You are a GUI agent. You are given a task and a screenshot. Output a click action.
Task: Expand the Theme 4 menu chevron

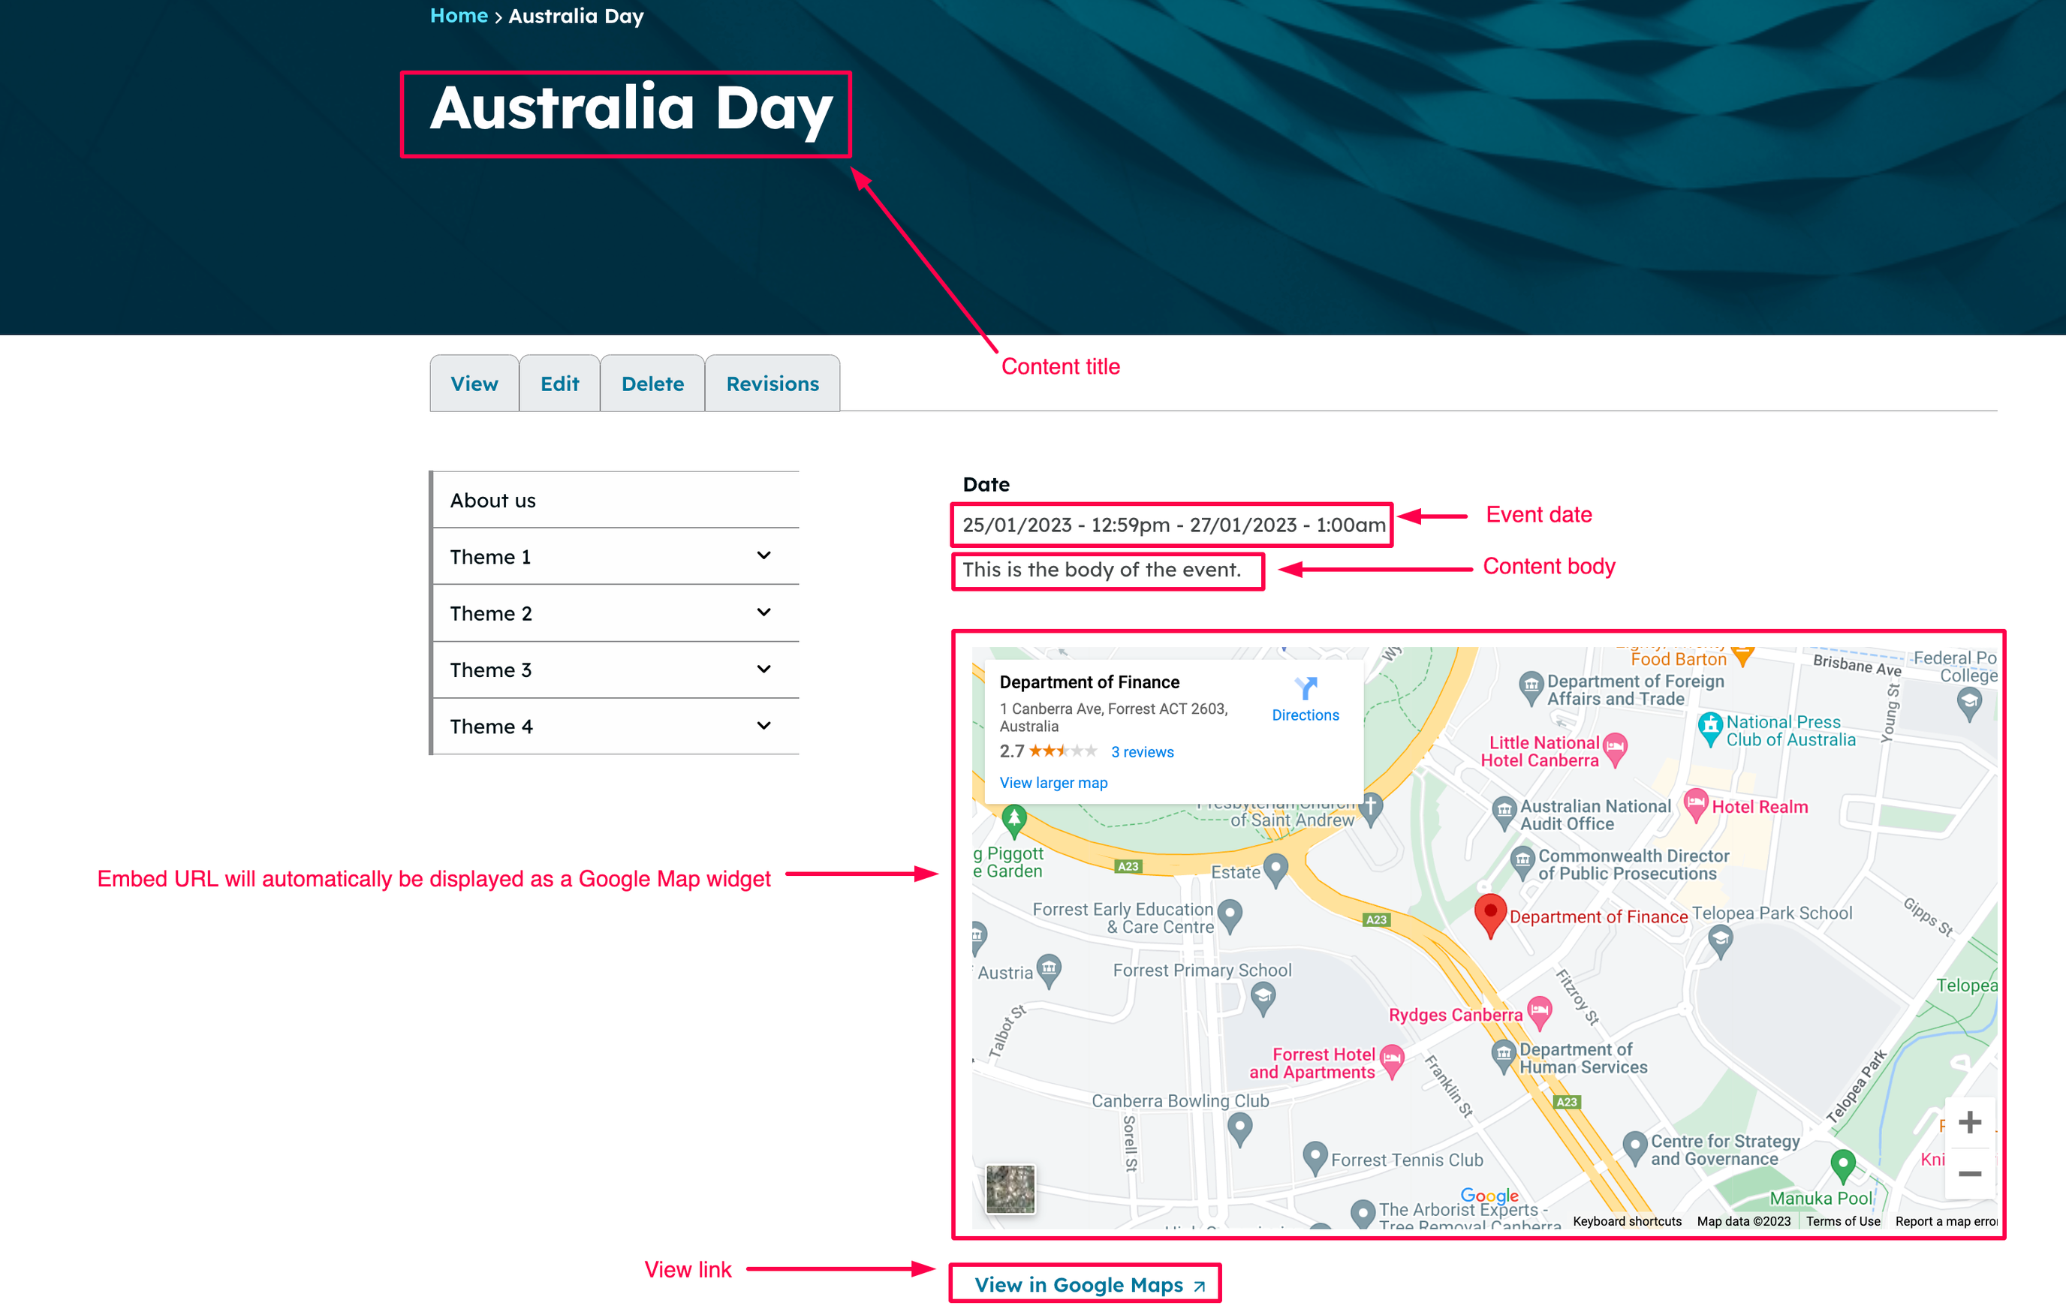pos(763,726)
